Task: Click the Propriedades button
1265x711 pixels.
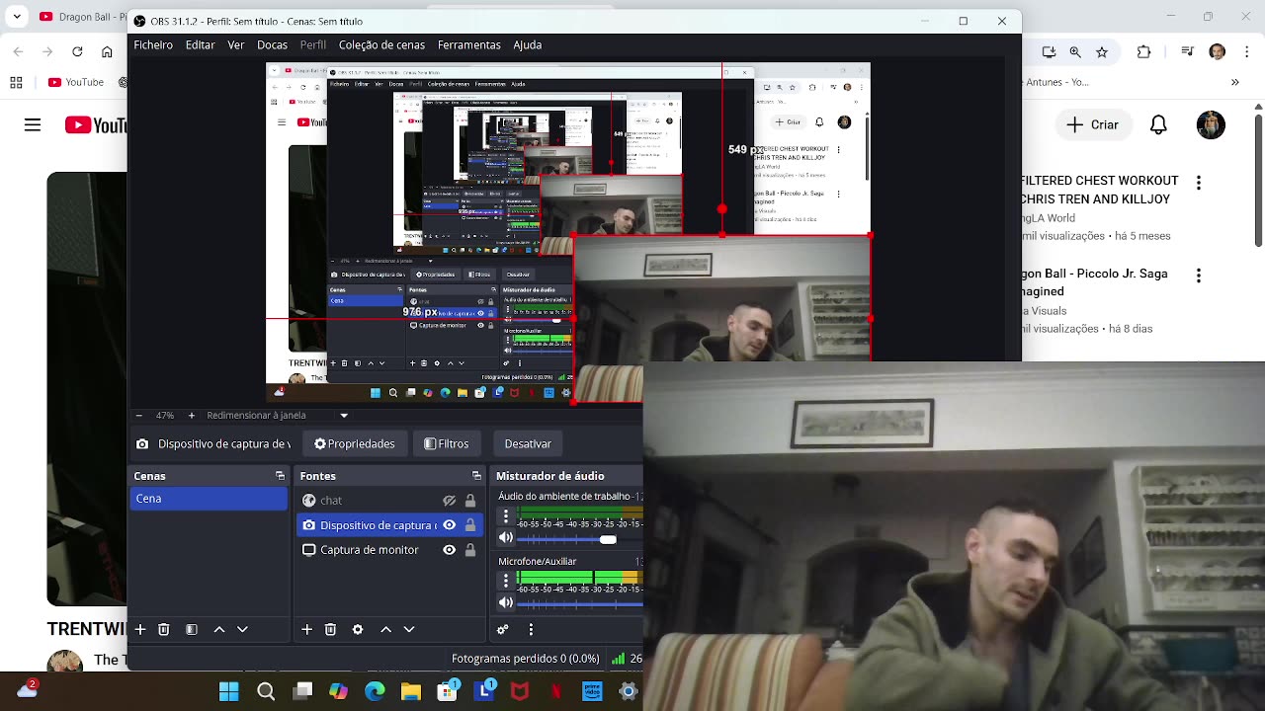Action: [354, 444]
